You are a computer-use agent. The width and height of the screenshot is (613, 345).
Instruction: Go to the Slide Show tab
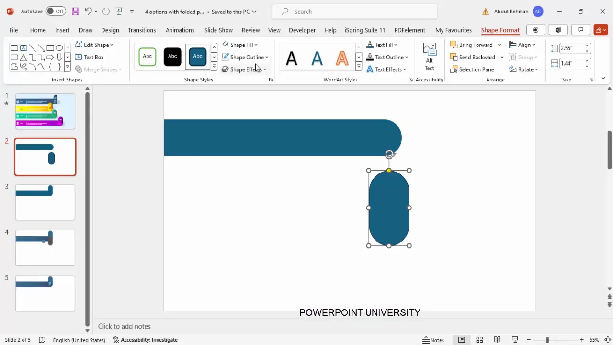point(218,30)
